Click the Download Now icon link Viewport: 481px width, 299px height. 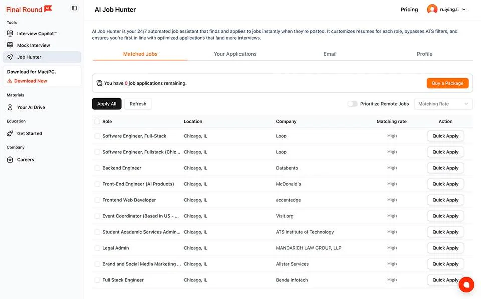(x=11, y=80)
